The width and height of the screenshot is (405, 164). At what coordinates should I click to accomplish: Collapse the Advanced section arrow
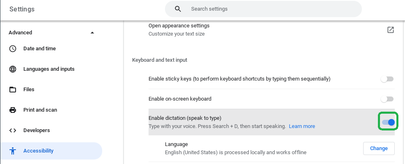[92, 33]
